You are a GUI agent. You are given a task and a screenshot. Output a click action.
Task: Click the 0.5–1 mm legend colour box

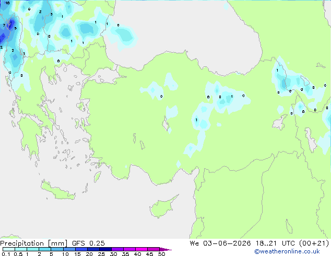pos(21,249)
